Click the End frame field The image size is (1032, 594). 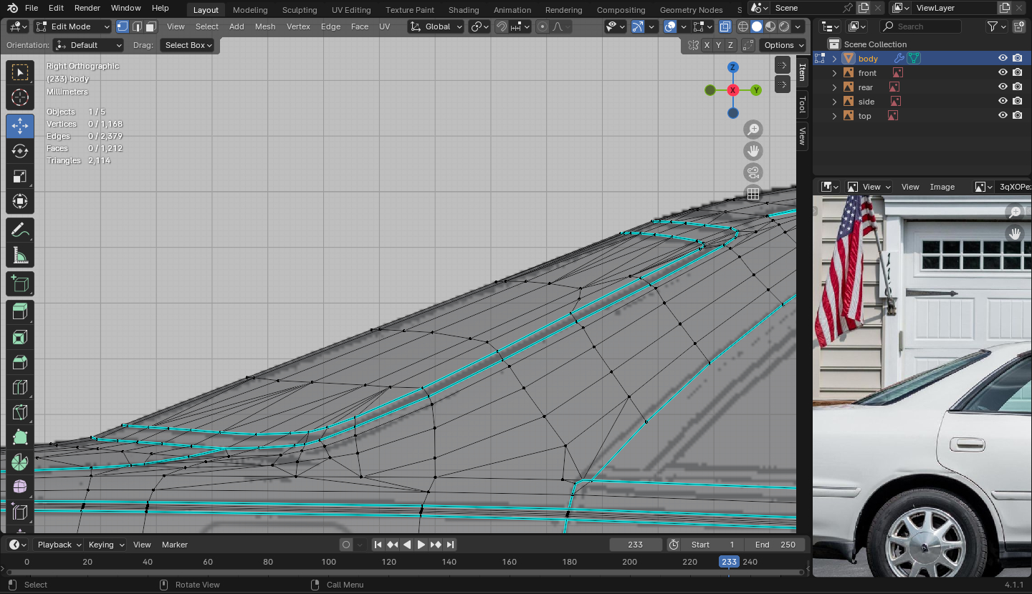(774, 545)
